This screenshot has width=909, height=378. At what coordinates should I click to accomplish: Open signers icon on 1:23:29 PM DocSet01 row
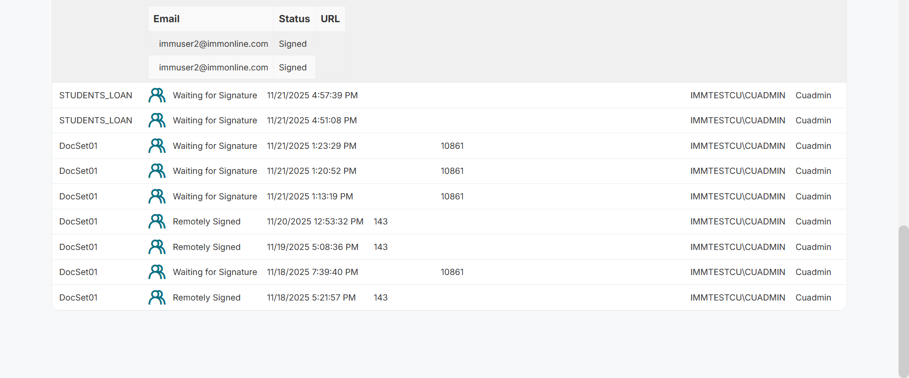157,146
